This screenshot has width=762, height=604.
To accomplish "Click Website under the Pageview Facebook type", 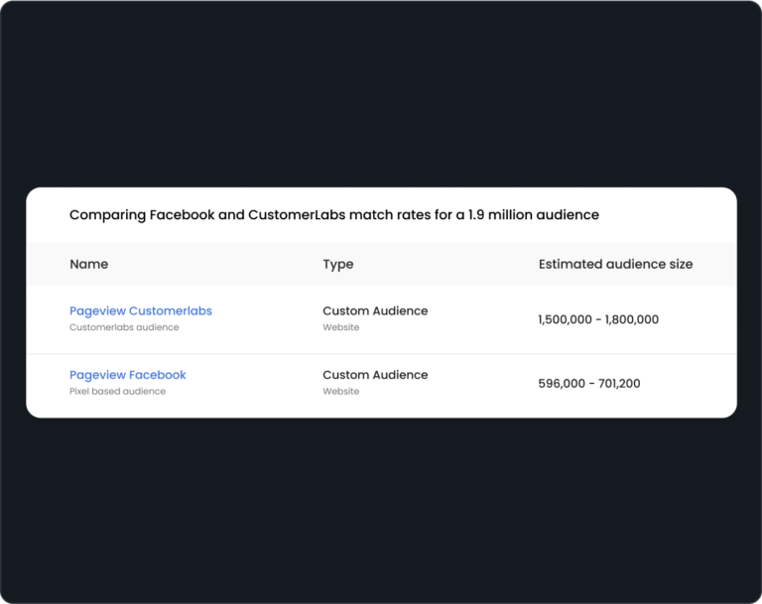I will point(340,391).
